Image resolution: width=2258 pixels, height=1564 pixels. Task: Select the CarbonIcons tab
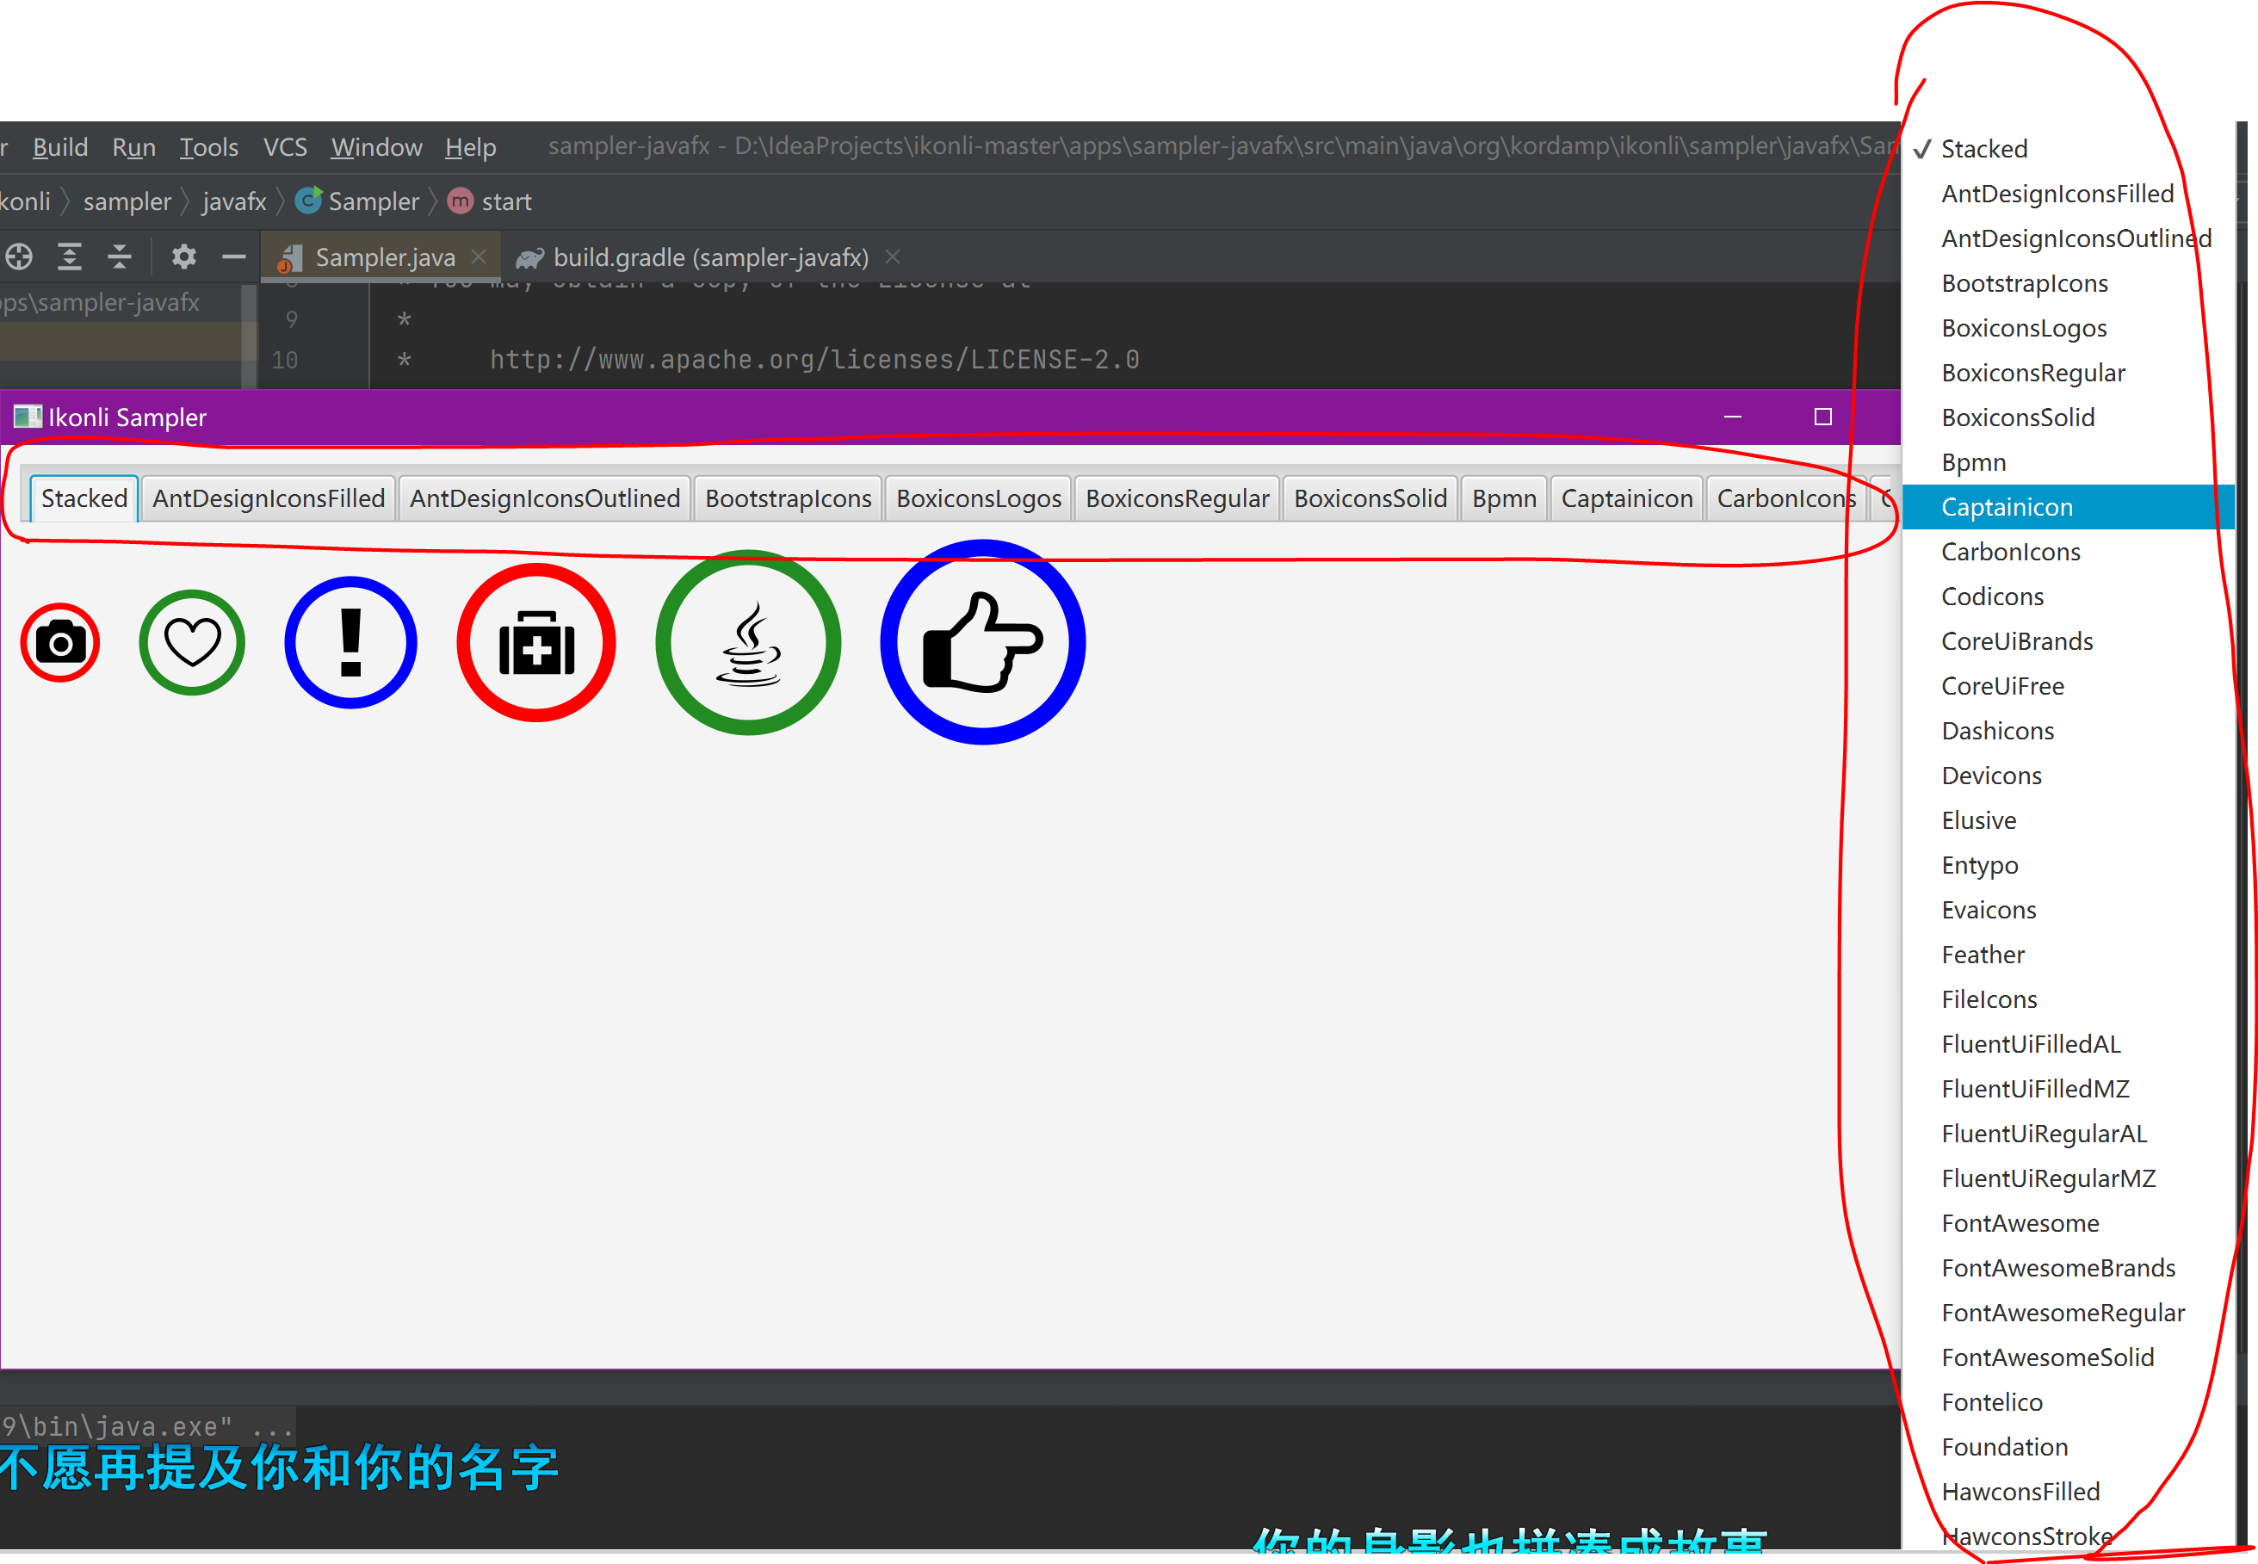[x=1785, y=498]
